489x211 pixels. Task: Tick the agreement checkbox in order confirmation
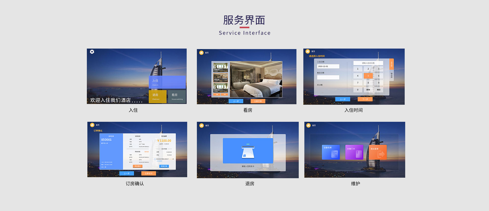coord(155,159)
